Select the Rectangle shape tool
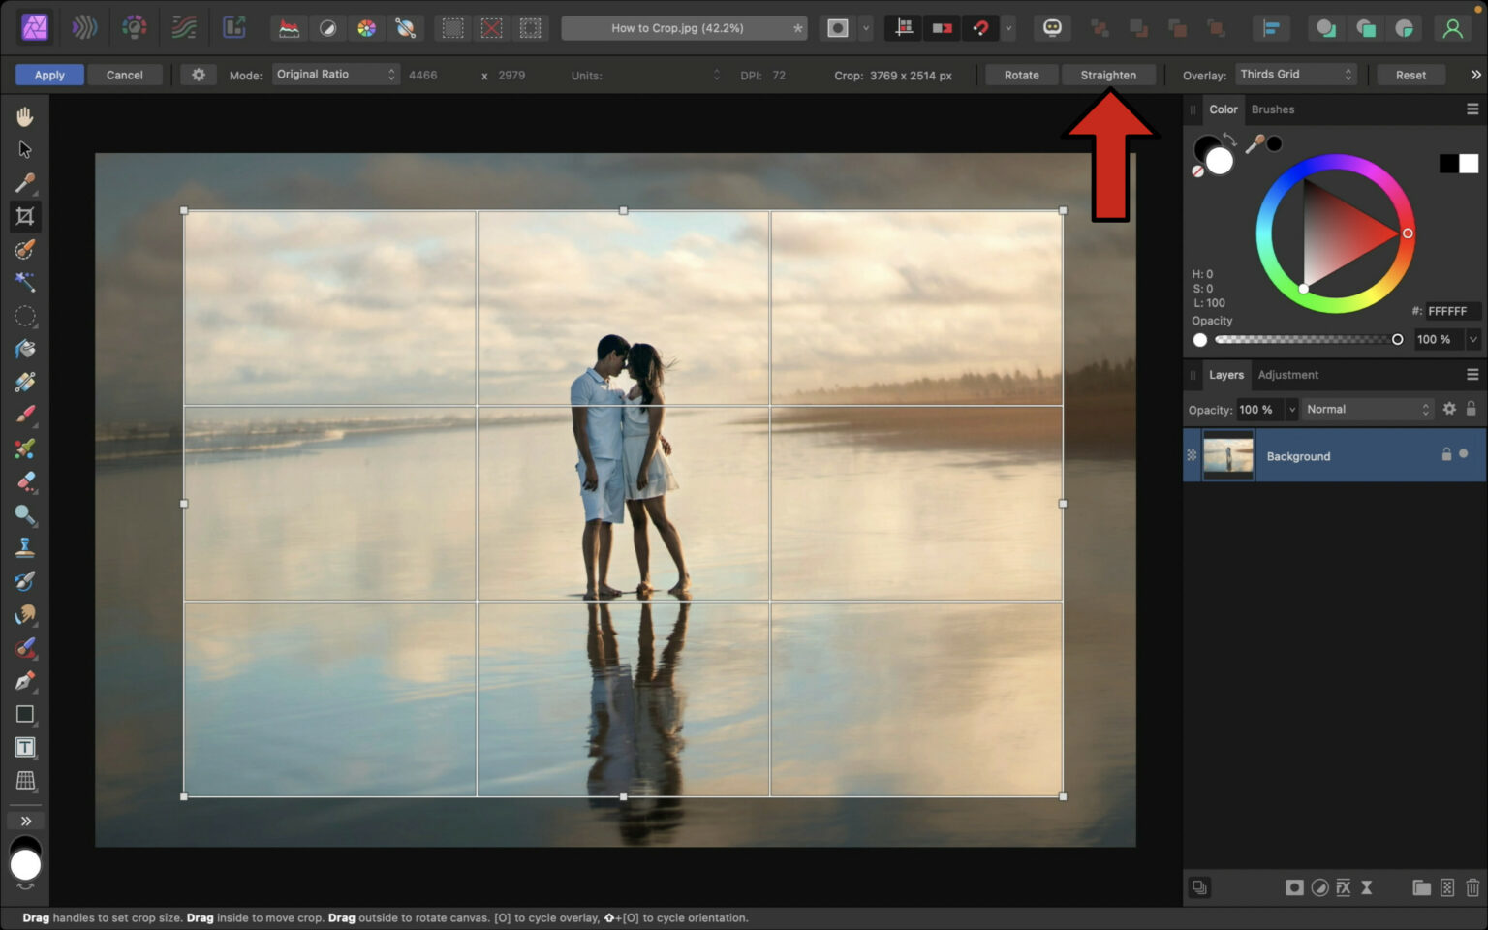Image resolution: width=1488 pixels, height=930 pixels. coord(25,714)
